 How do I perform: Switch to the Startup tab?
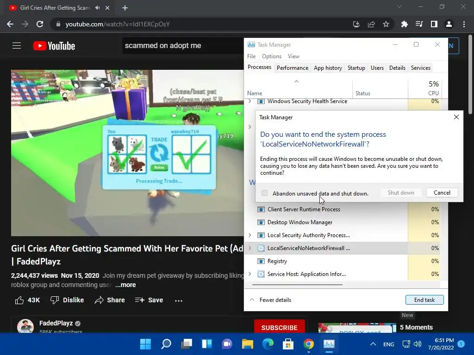point(356,68)
